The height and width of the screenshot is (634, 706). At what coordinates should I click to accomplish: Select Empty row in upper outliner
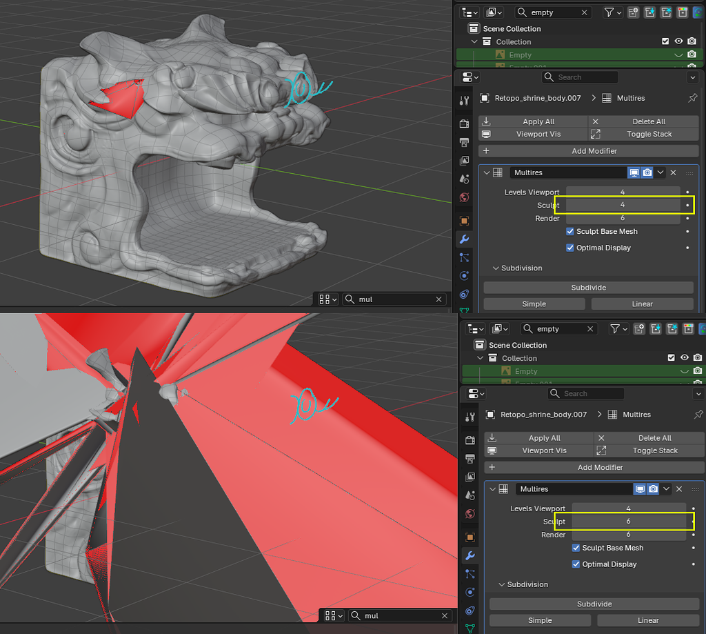click(578, 55)
